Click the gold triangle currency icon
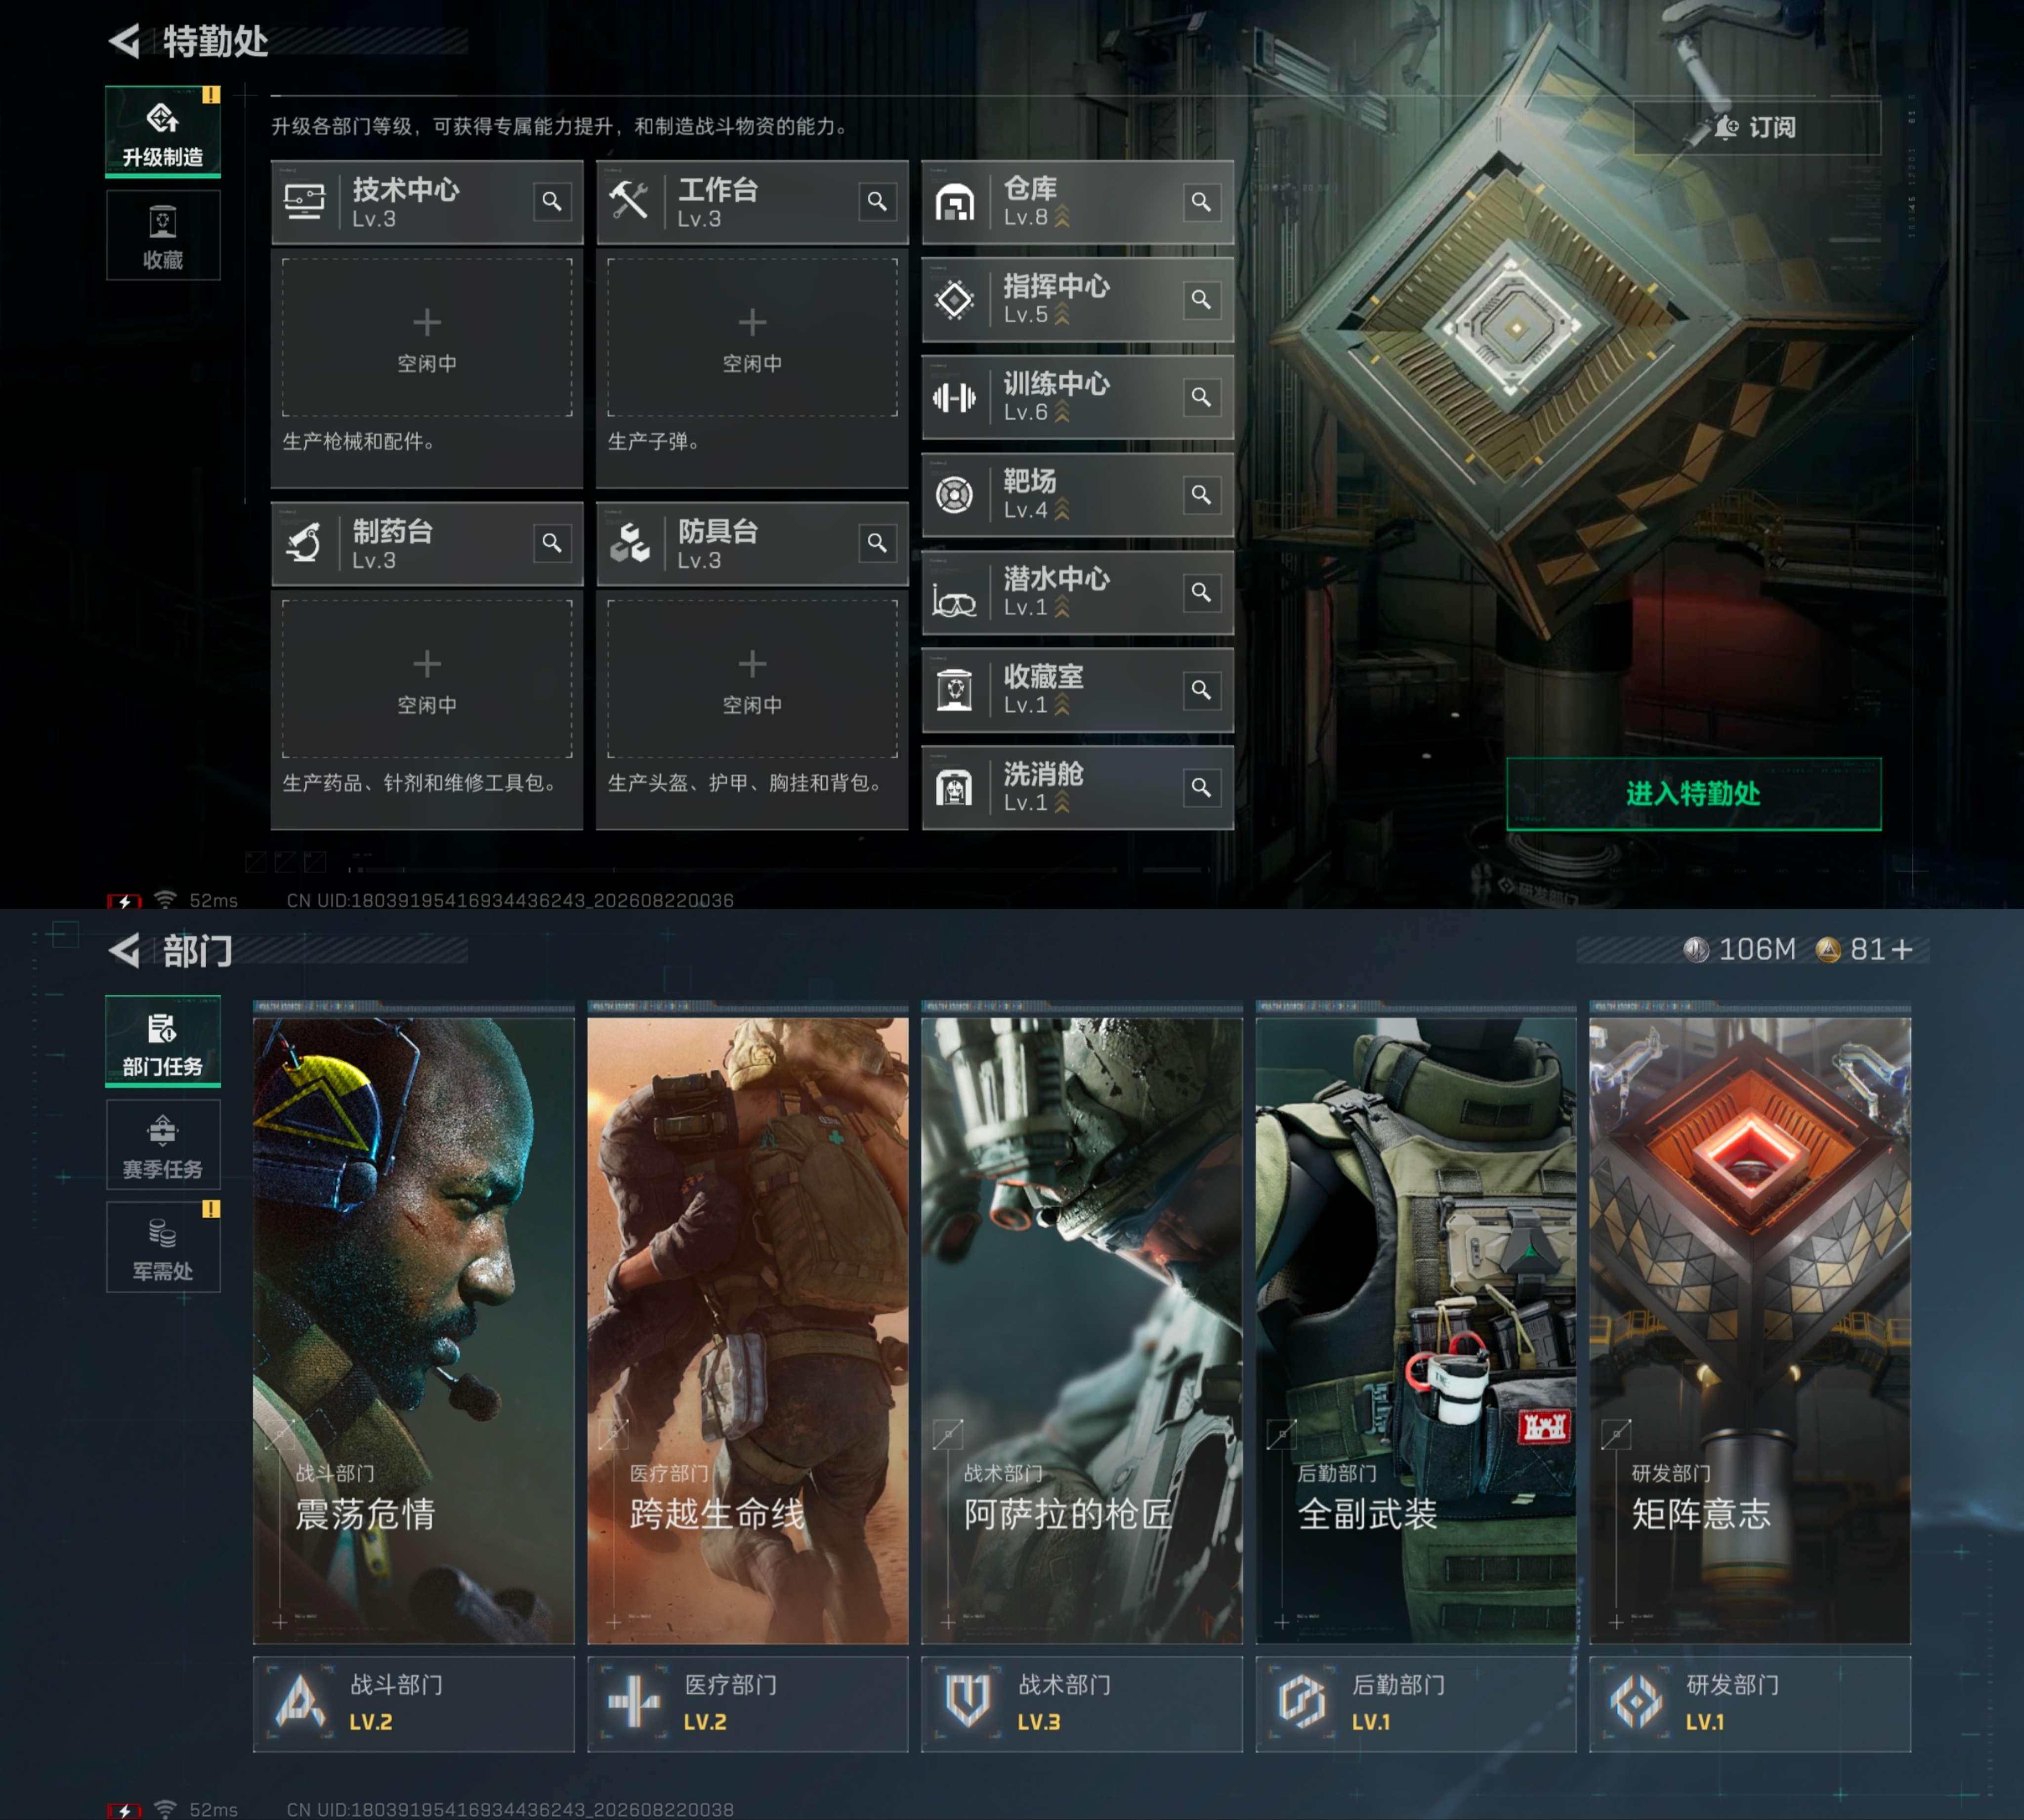The image size is (2024, 1820). [1828, 949]
